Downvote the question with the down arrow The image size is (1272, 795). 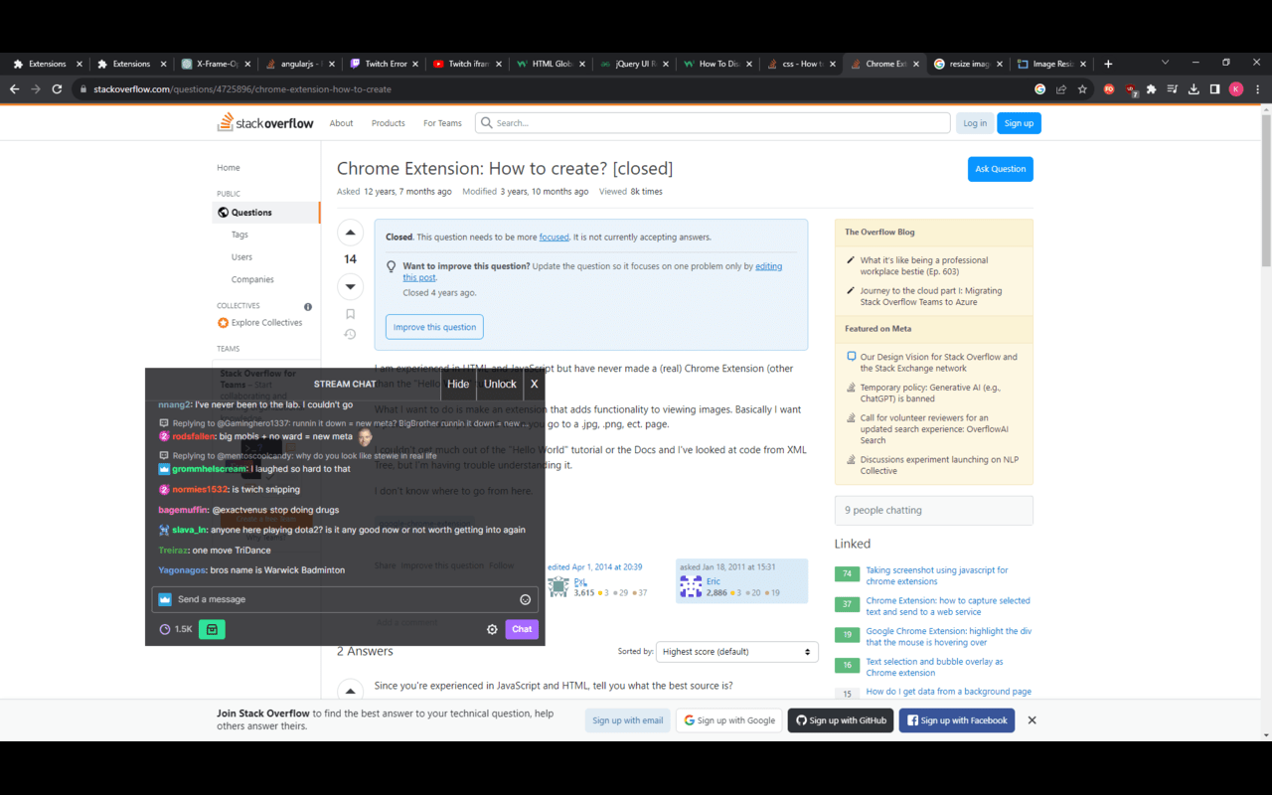350,286
